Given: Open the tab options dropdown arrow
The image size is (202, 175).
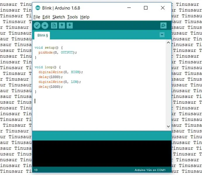Looking at the screenshot, I should pyautogui.click(x=162, y=35).
